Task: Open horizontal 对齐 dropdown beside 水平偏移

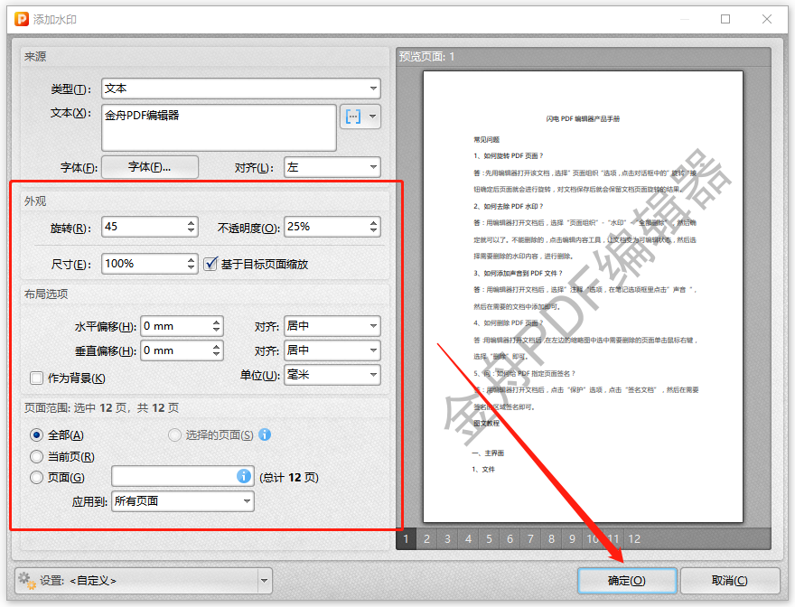Action: point(332,326)
